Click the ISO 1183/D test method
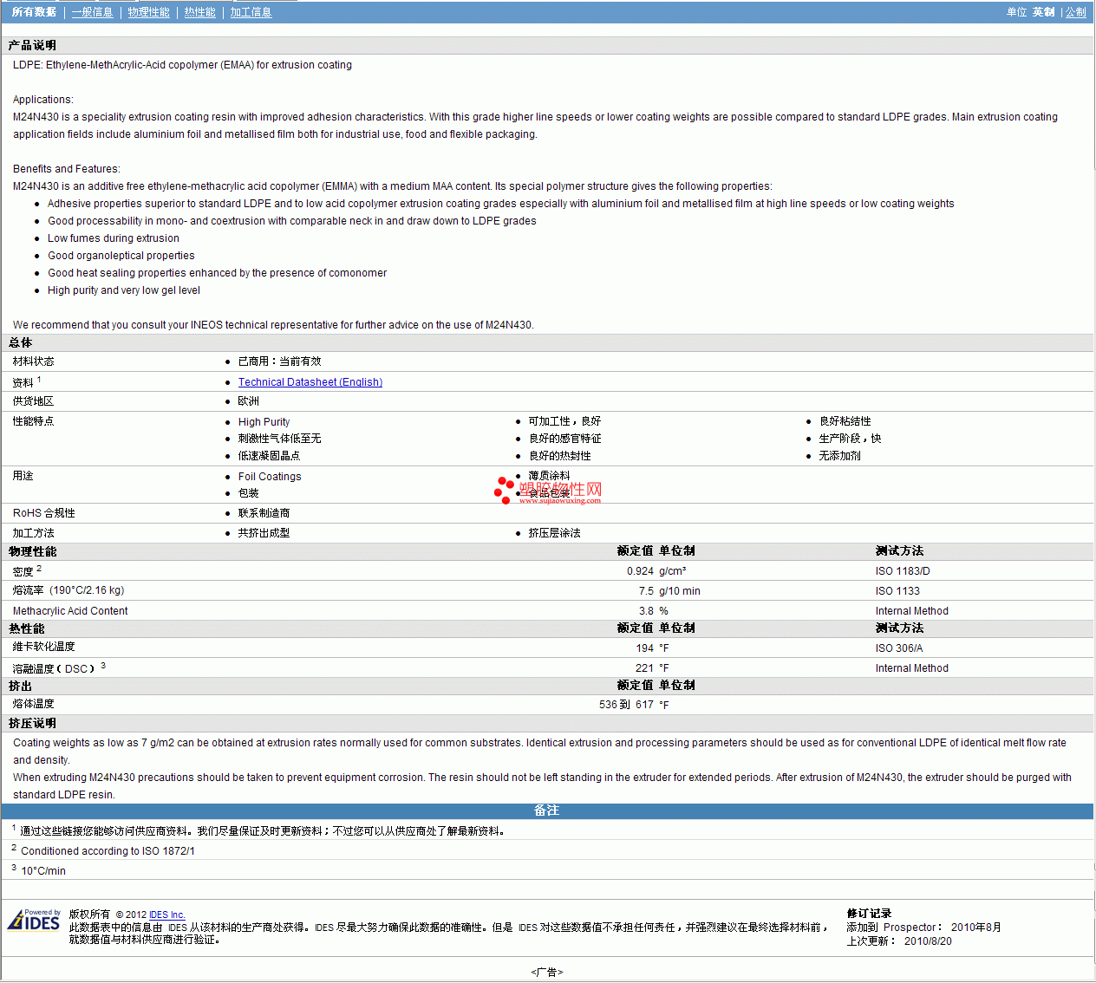The width and height of the screenshot is (1096, 983). pyautogui.click(x=903, y=571)
